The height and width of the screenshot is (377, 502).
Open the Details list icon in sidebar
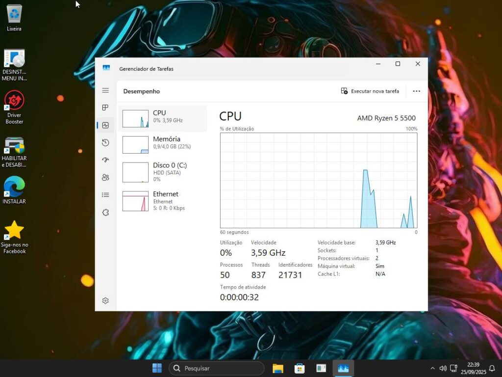(x=105, y=195)
